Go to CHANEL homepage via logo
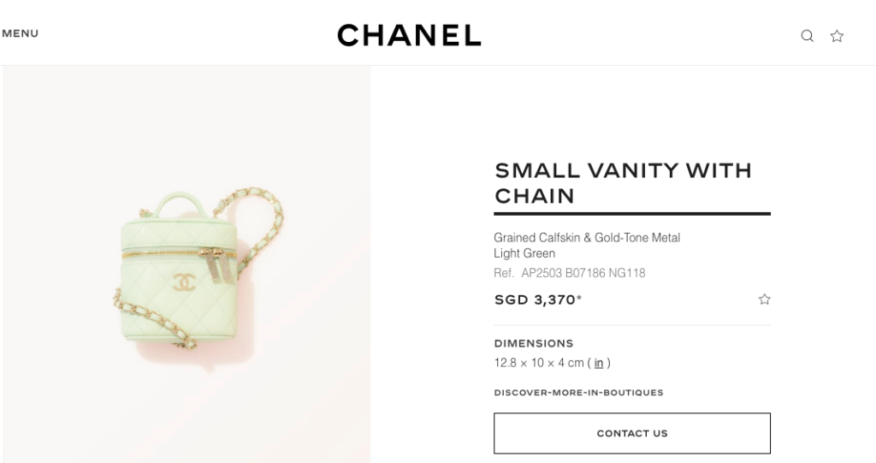 [x=409, y=35]
